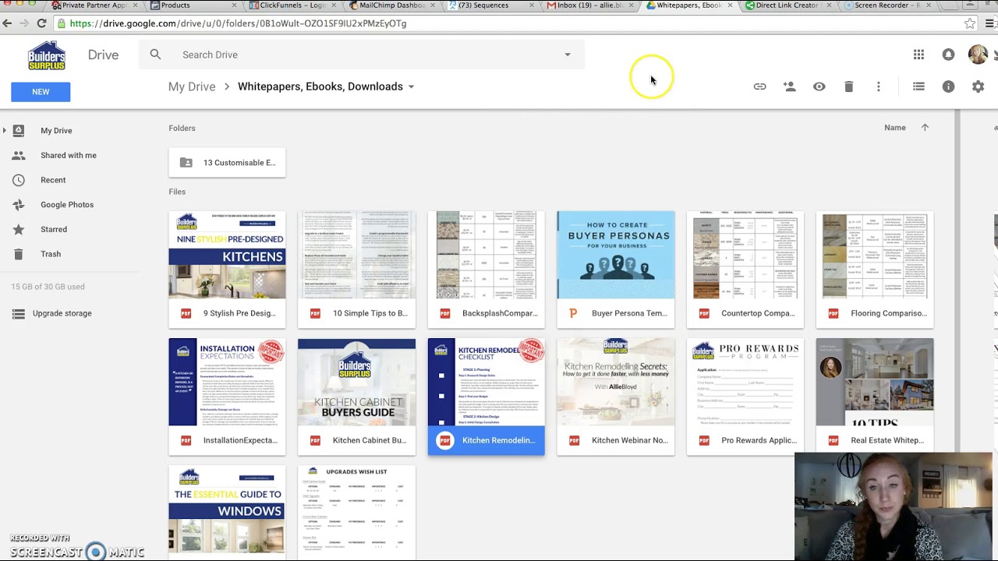Open the More actions three-dot menu

click(x=879, y=86)
